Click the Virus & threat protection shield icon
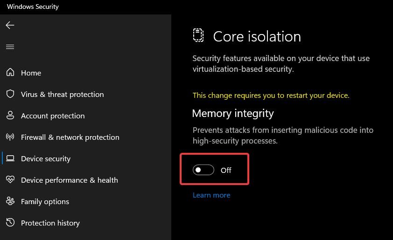The height and width of the screenshot is (240, 393). click(x=10, y=94)
